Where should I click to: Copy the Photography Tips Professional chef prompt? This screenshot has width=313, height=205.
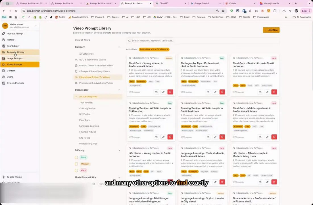[x=208, y=92]
